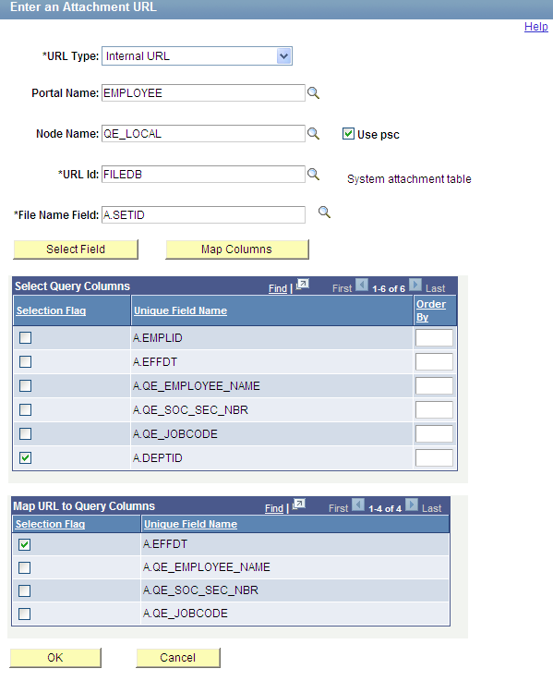
Task: Check A.QE_JOBCODE in Select Query Columns
Action: click(x=25, y=434)
